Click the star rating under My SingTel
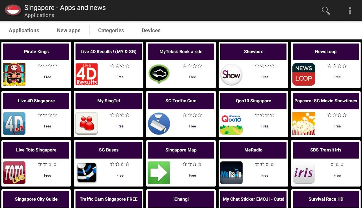The image size is (362, 208). point(120,115)
